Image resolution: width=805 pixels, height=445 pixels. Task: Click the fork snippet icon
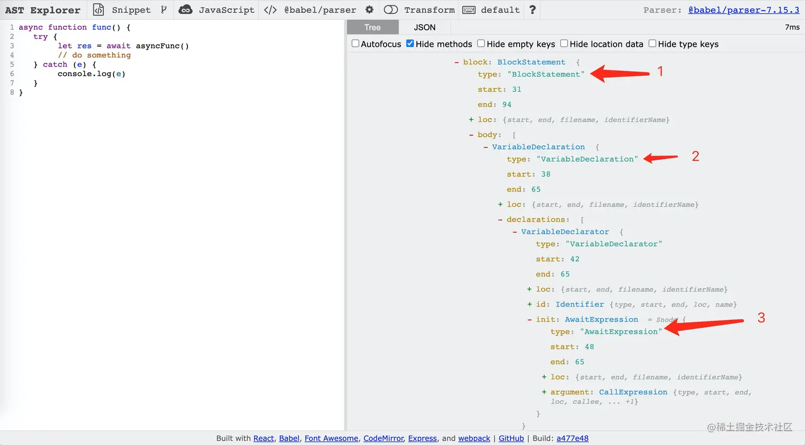click(x=163, y=10)
